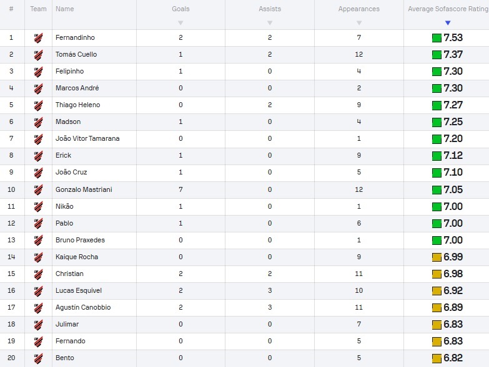Click the team crest icon beside Fernandinho

tap(38, 38)
